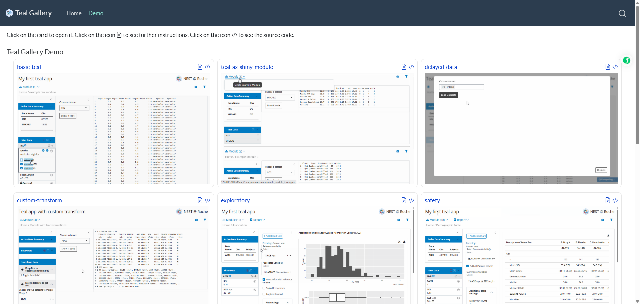
Task: View source code icon for basic-teal
Action: point(207,67)
